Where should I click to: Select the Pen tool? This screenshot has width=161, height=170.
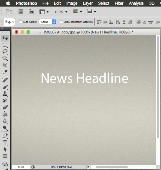(5, 136)
